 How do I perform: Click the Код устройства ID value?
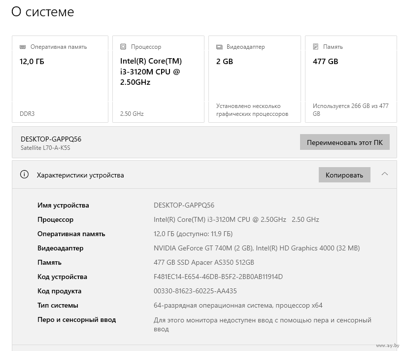(218, 277)
